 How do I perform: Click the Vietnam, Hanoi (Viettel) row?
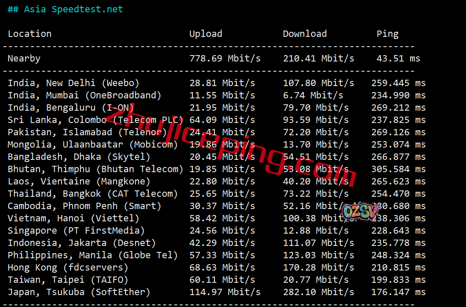(x=73, y=218)
